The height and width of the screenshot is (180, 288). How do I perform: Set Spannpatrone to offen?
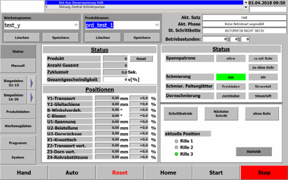point(230,58)
